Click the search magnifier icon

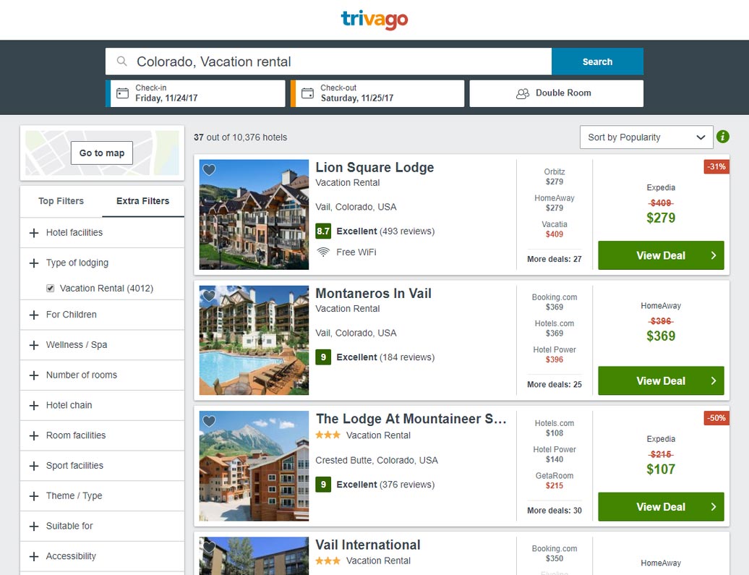tap(121, 61)
